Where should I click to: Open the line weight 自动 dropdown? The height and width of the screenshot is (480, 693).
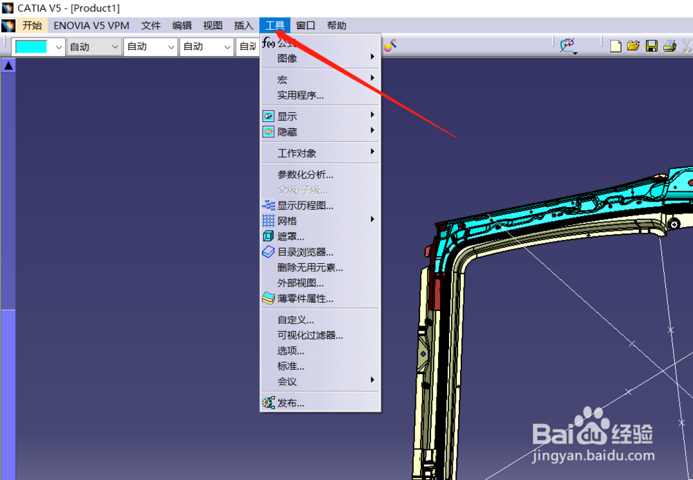[x=150, y=47]
